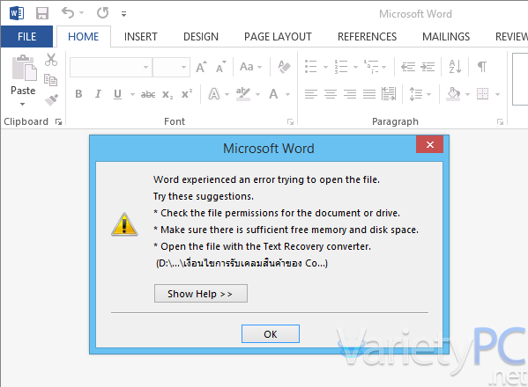
Task: Click the Cut scissors icon
Action: pos(51,60)
